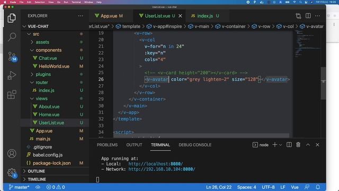
Task: Change language mode via Vue
Action: pos(295,187)
